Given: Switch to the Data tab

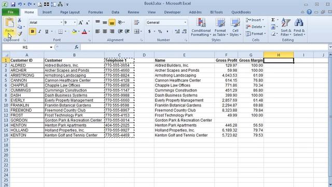Looking at the screenshot, I should 115,12.
